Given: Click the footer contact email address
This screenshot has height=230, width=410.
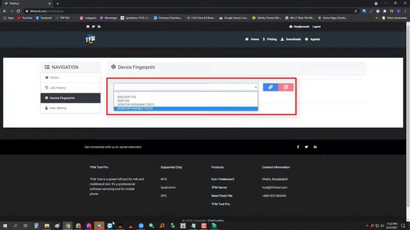Looking at the screenshot, I should 275,187.
